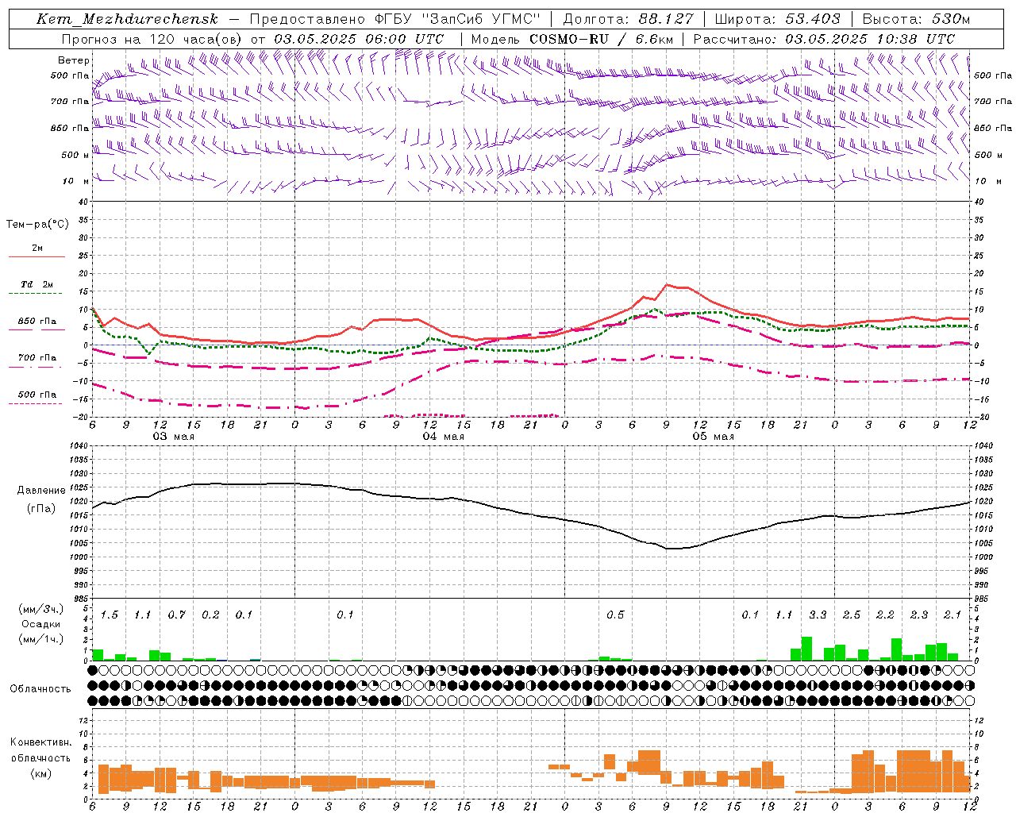Click the Высота: 530м value
Screen dimensions: 1016x813
[x=915, y=19]
